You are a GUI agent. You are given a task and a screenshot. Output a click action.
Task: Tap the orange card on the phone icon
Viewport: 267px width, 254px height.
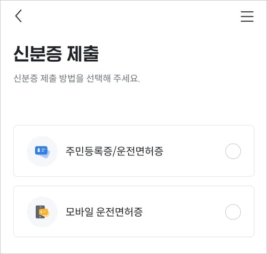click(44, 212)
